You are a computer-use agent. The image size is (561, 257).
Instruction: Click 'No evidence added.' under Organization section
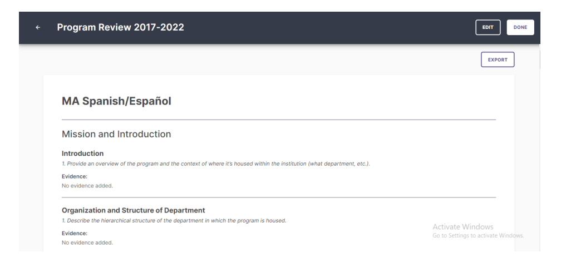pyautogui.click(x=87, y=243)
